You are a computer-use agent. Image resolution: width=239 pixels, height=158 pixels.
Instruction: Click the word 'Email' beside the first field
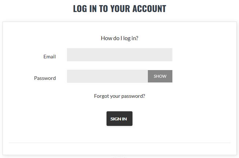tap(49, 57)
